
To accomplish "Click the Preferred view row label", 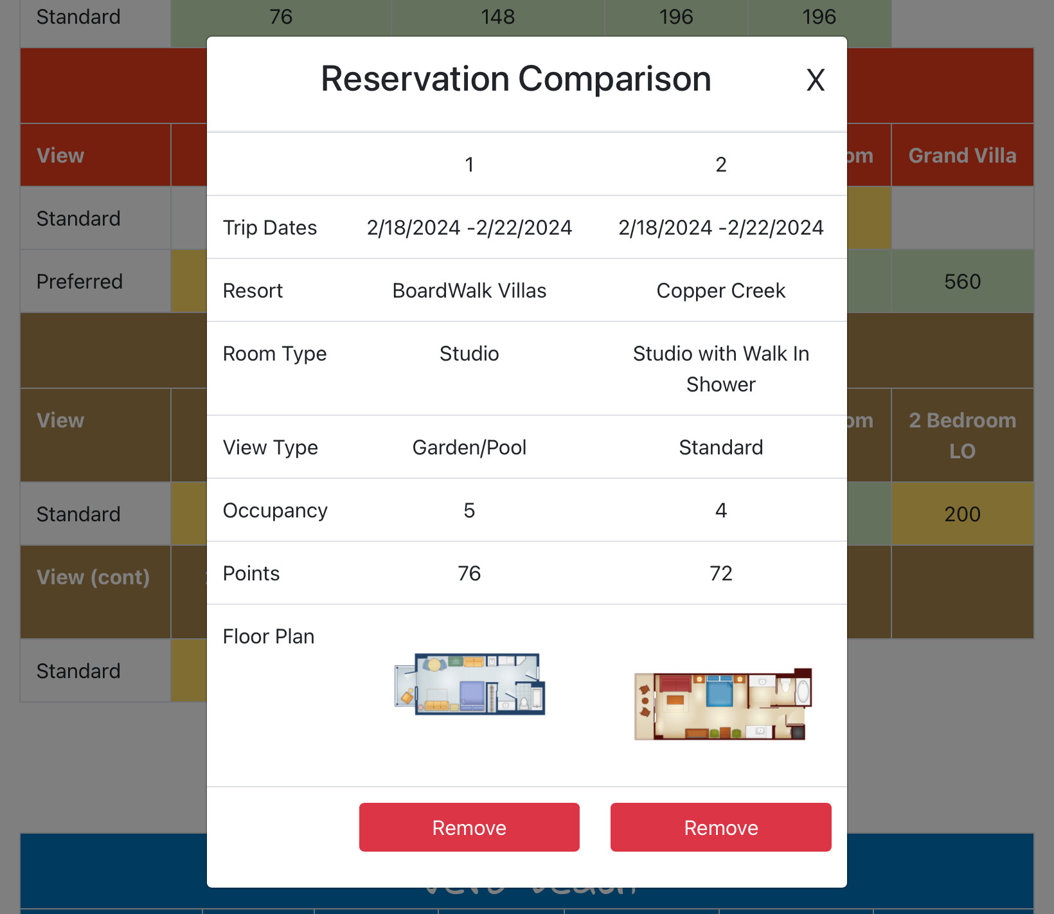I will point(80,282).
